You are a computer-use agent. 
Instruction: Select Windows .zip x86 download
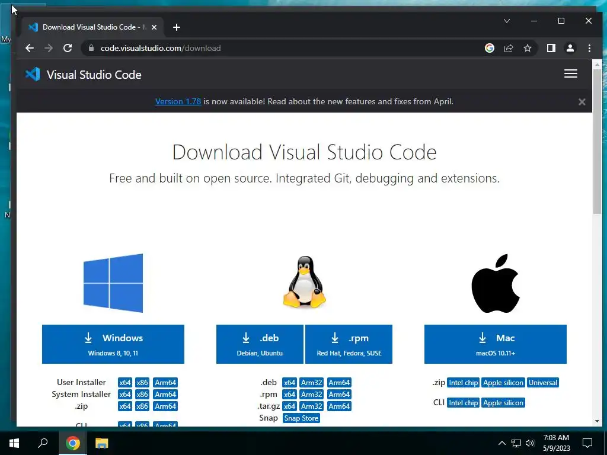142,406
